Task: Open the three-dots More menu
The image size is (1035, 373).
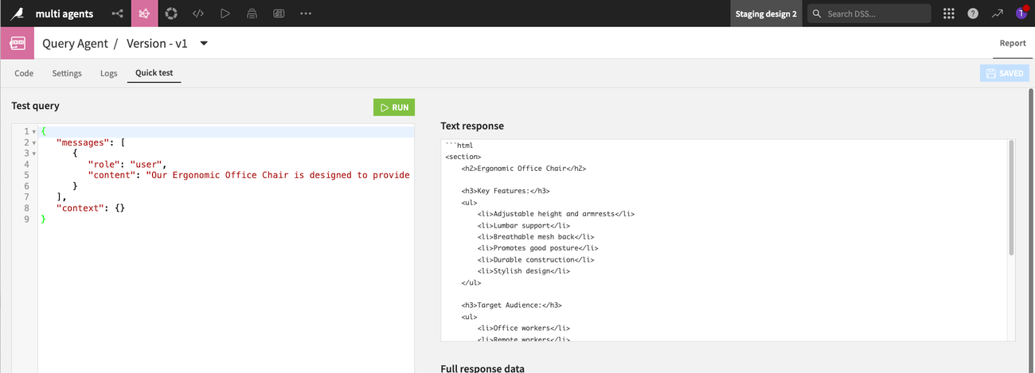Action: pyautogui.click(x=306, y=14)
